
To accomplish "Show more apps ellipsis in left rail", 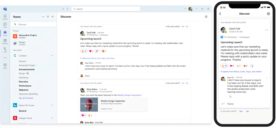I will click(5, 58).
